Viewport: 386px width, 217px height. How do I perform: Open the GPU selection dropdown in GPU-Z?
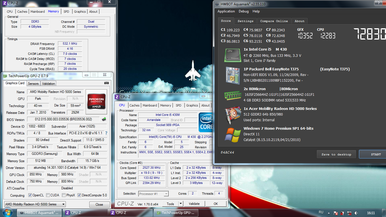coord(35,204)
